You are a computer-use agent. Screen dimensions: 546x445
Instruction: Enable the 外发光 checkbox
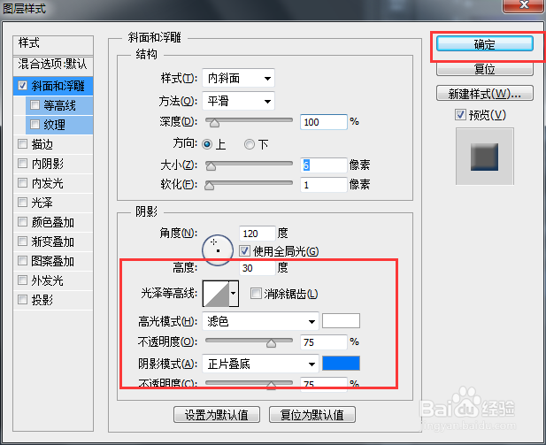pos(23,280)
